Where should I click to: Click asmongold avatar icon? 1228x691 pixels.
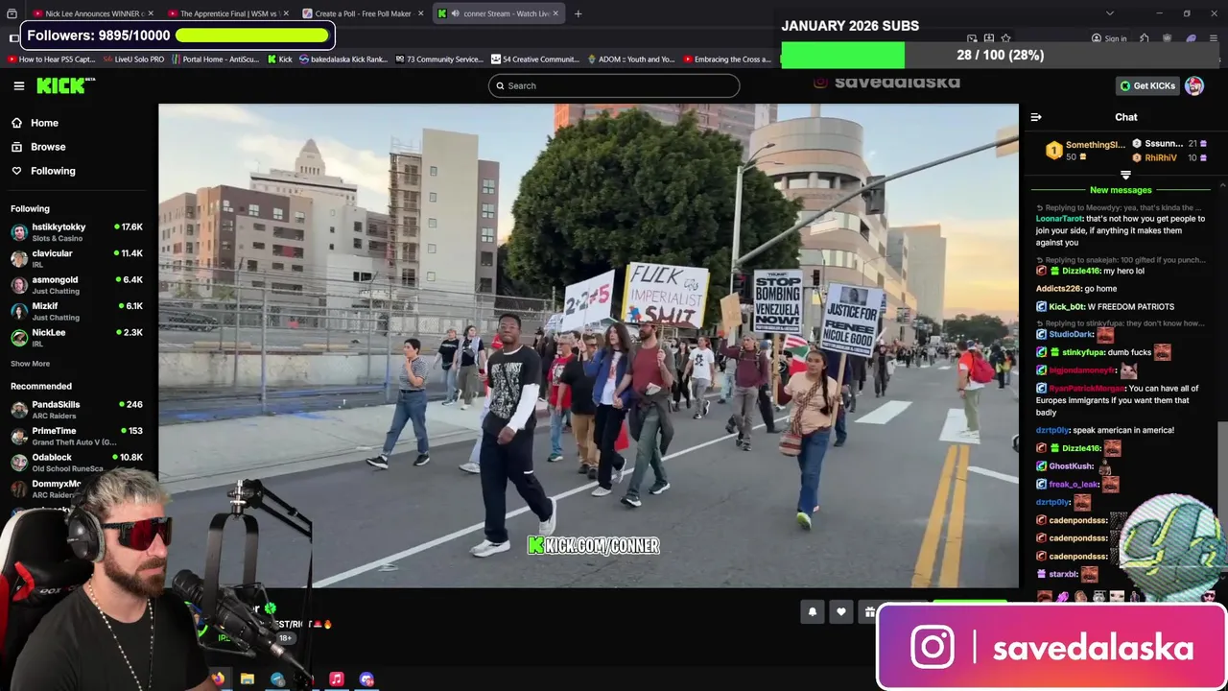click(x=19, y=285)
